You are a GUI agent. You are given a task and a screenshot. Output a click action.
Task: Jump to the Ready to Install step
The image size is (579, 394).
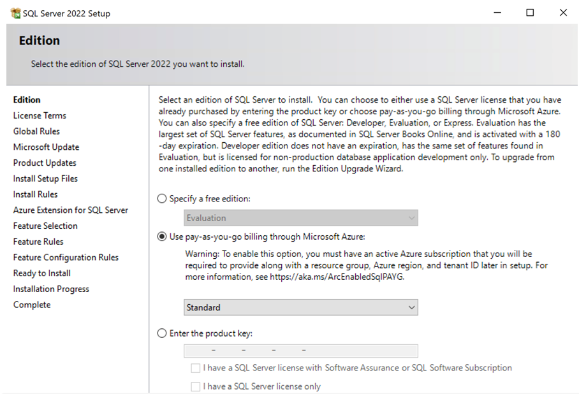click(42, 273)
